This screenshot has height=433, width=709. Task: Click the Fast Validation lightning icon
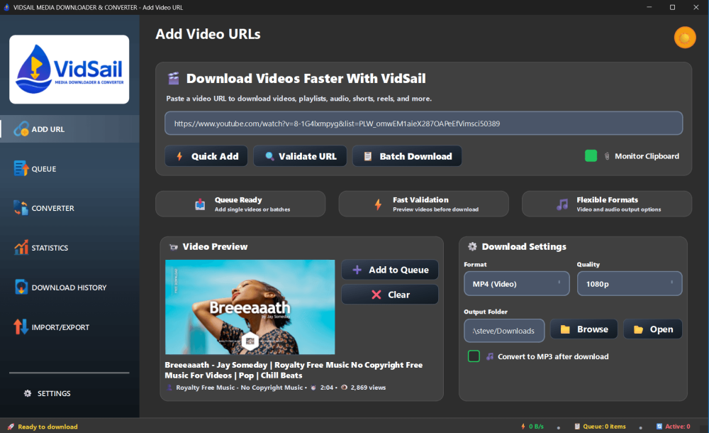[378, 204]
